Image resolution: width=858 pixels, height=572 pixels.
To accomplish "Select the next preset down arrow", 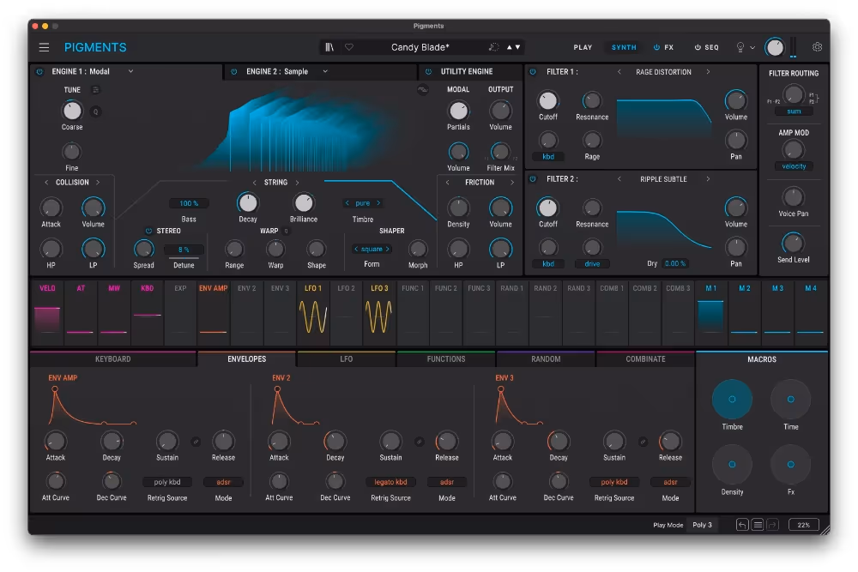I will pos(517,47).
